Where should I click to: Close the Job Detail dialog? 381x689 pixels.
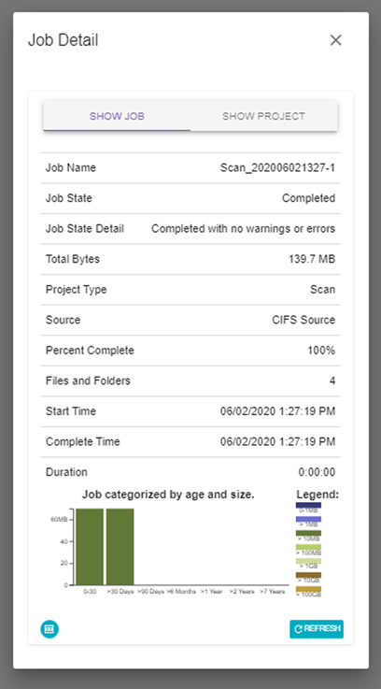pyautogui.click(x=336, y=40)
